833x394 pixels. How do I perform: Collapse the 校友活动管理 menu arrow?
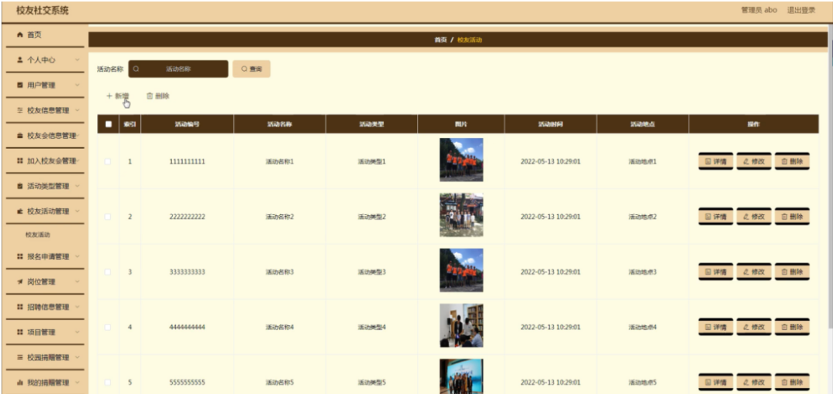[78, 211]
